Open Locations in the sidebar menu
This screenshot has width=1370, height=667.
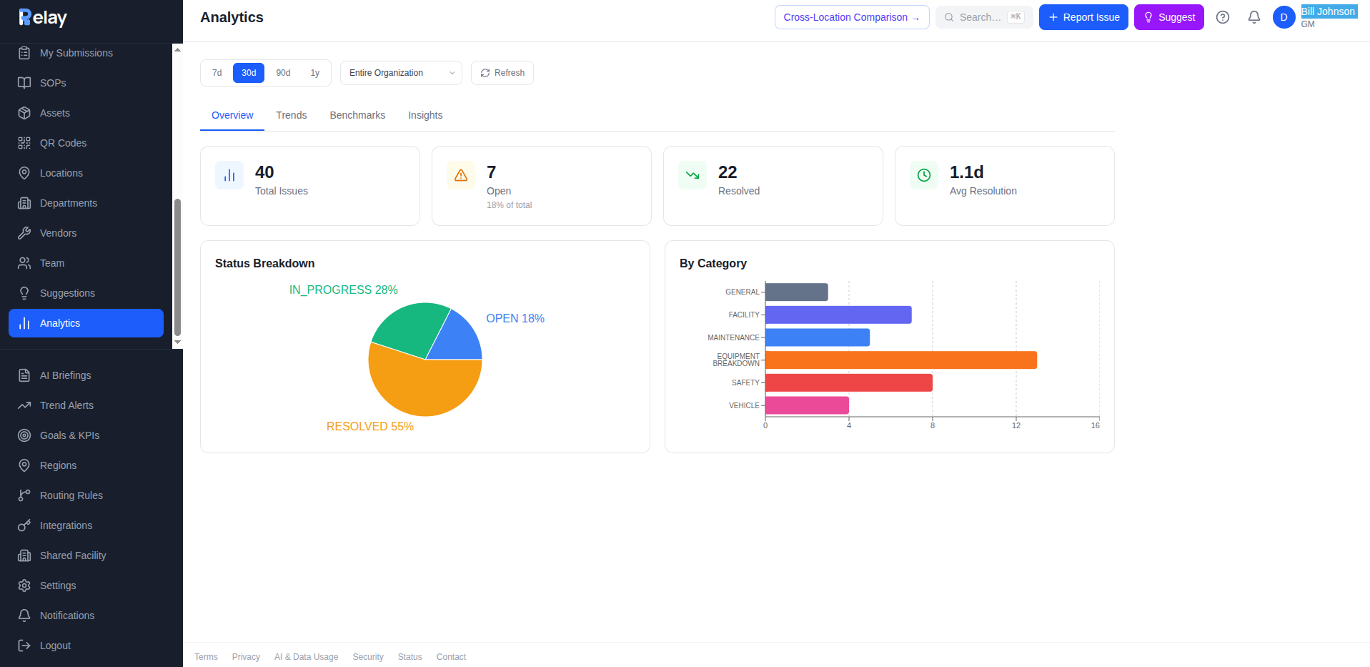pyautogui.click(x=86, y=173)
